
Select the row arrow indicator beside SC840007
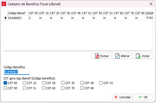click(x=6, y=18)
